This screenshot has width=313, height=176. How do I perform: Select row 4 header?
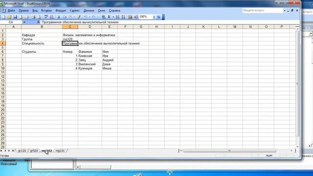(x=2, y=44)
